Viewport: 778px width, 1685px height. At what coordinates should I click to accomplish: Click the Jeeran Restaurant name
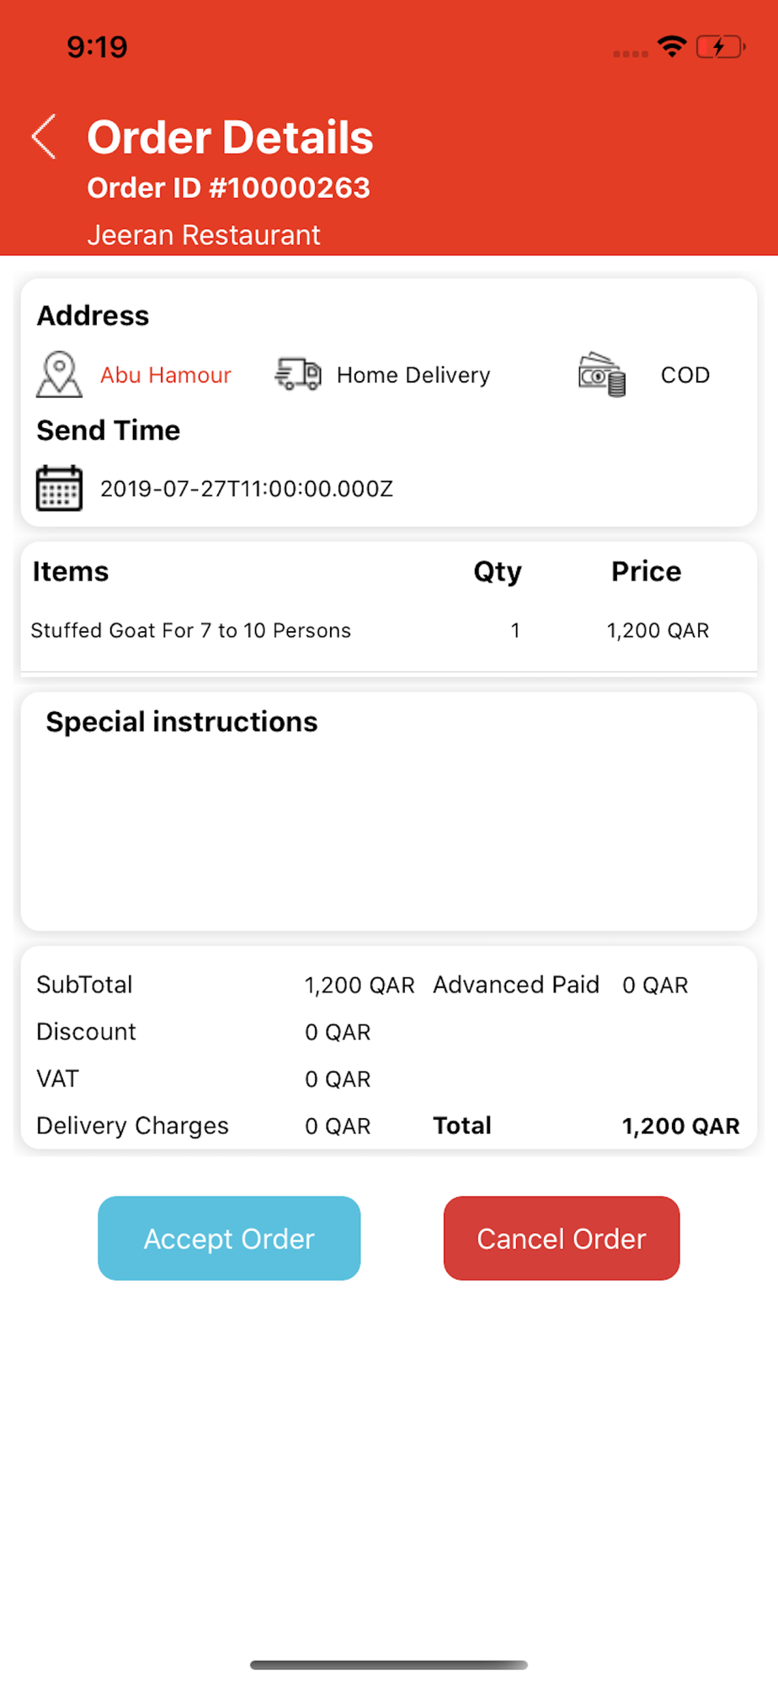point(204,235)
